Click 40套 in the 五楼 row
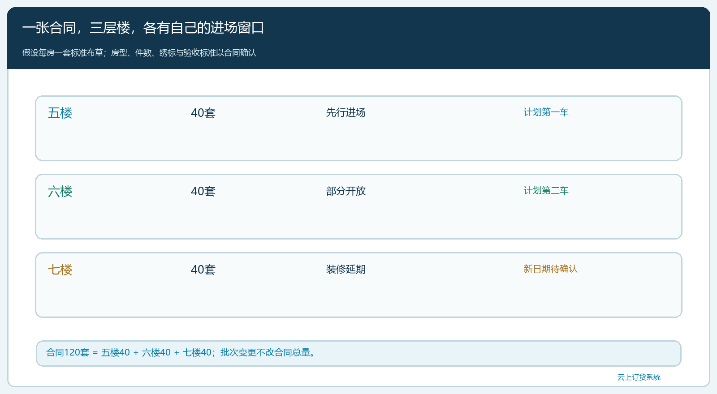717x394 pixels. (203, 113)
